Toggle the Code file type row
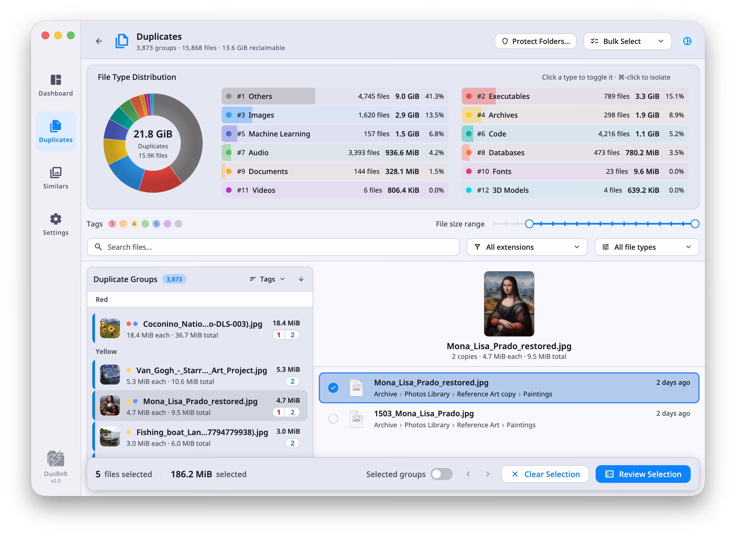Viewport: 736px width, 537px height. tap(575, 134)
